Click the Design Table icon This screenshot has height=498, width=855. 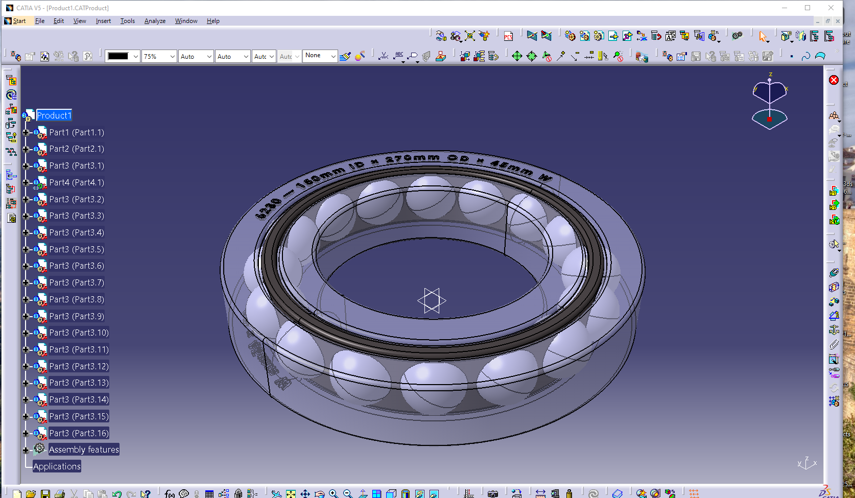(x=209, y=493)
